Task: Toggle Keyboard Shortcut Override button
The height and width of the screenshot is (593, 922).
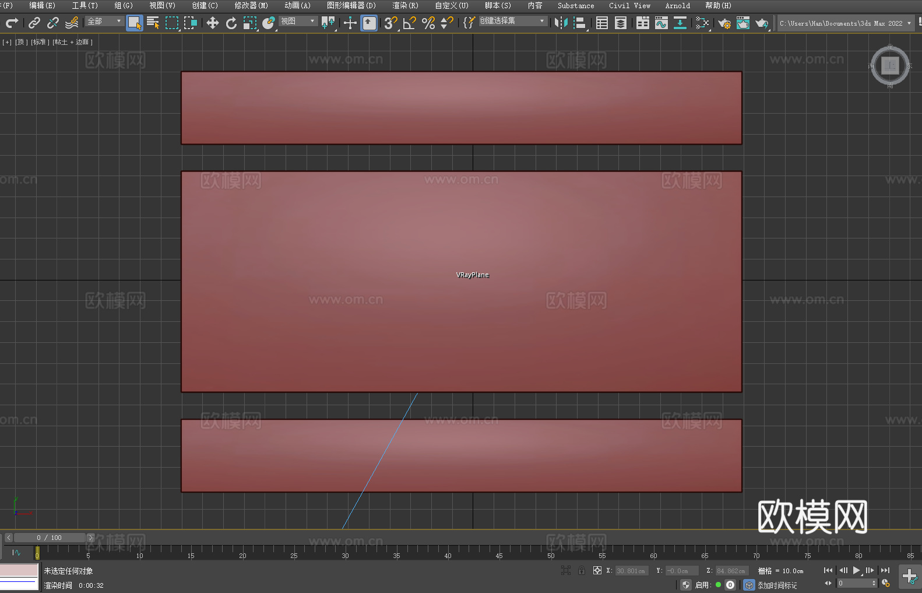Action: coord(369,23)
